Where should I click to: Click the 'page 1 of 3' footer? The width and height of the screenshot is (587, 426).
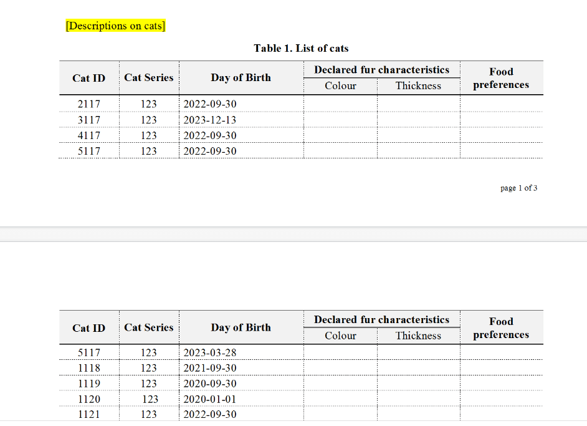[519, 188]
